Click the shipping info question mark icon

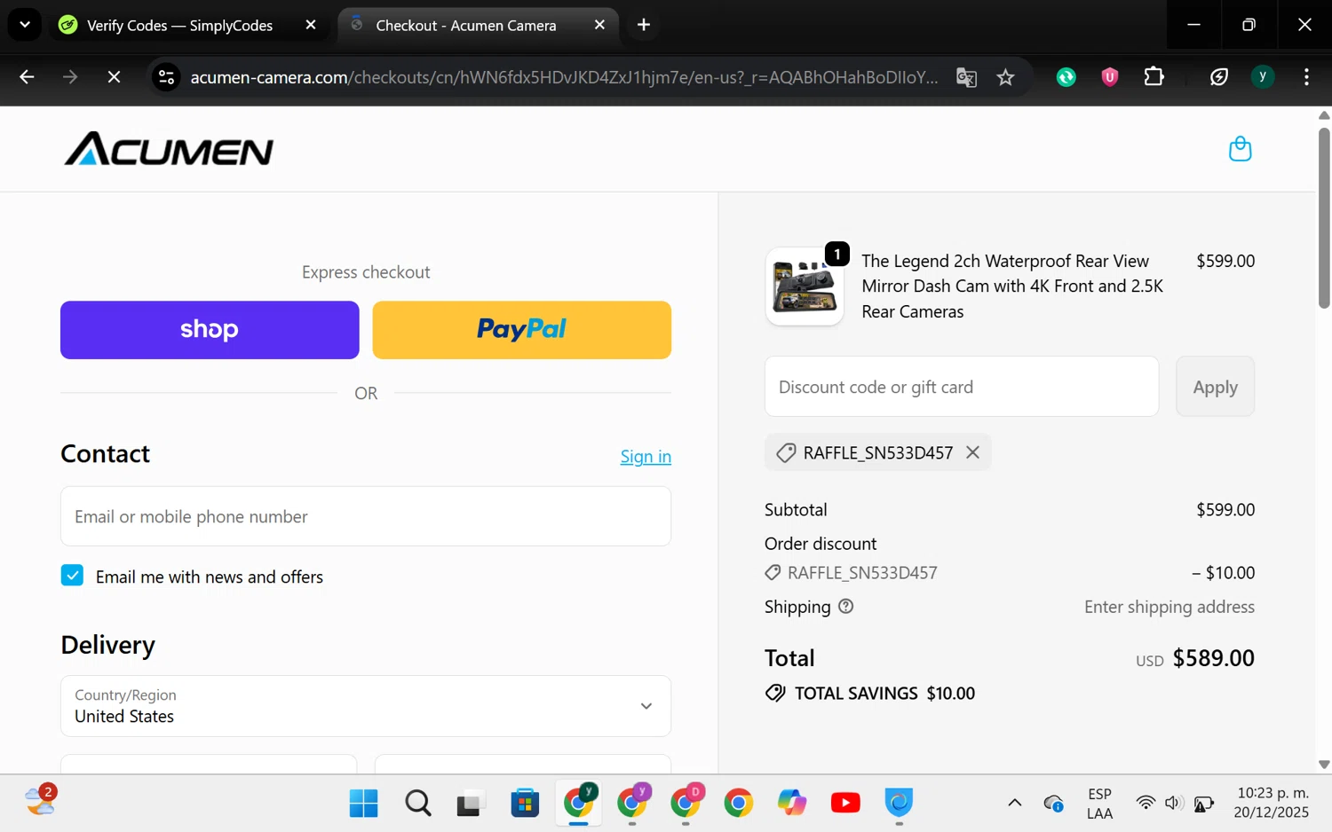click(x=845, y=607)
